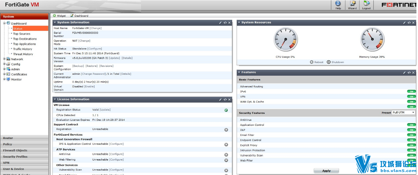The image size is (418, 175).
Task: Open the Preset Full UTM dropdown
Action: click(x=403, y=113)
